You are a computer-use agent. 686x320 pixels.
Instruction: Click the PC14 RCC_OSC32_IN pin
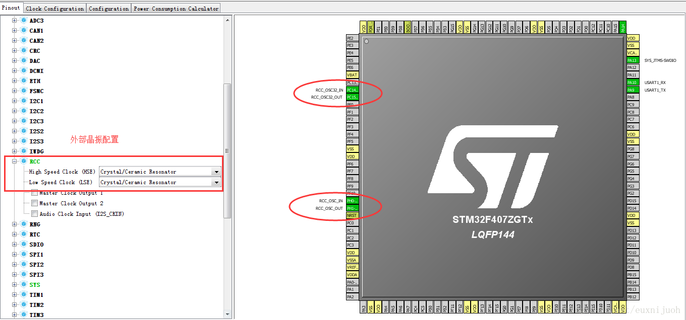tap(352, 90)
